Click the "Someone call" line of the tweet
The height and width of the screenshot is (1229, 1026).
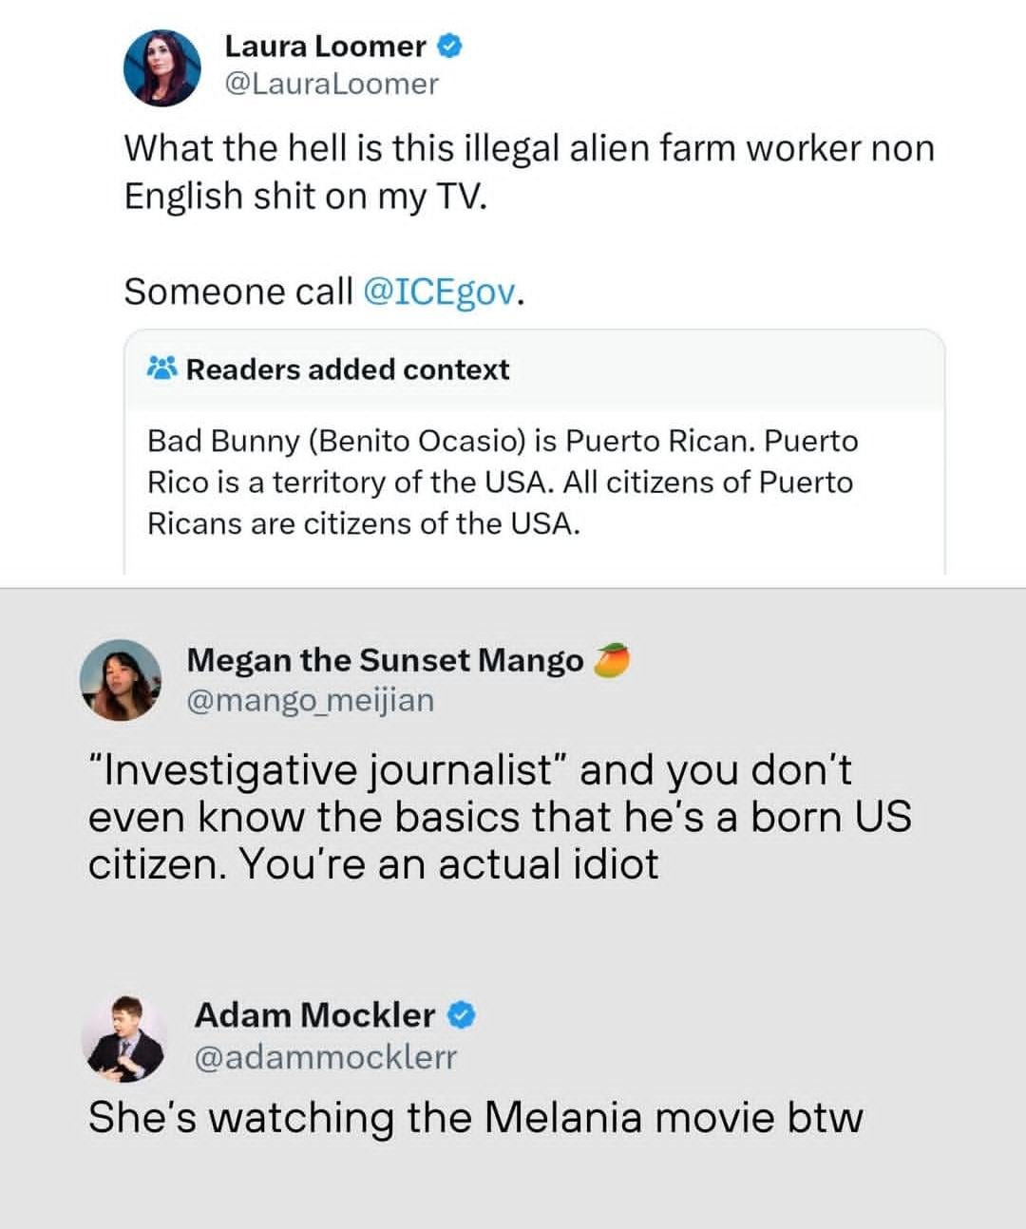click(x=237, y=292)
